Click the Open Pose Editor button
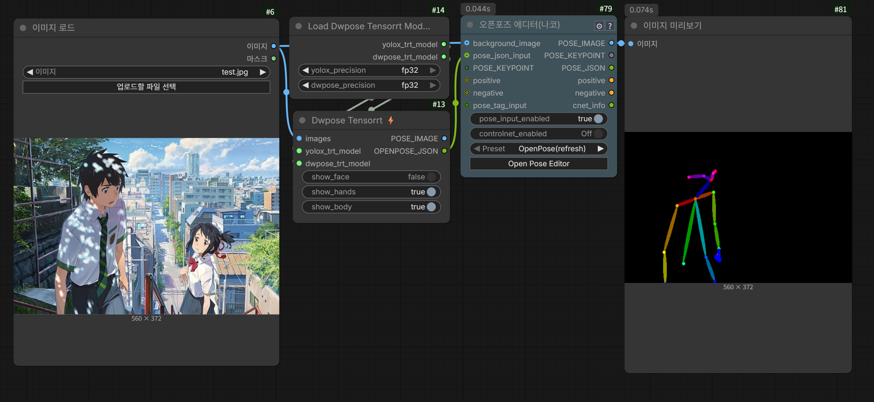This screenshot has height=402, width=874. [539, 164]
